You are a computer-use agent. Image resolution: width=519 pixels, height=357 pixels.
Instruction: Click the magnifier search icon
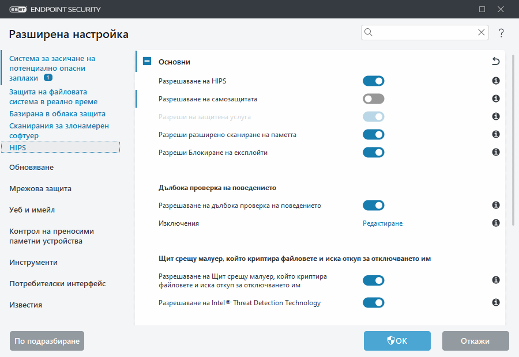(x=368, y=32)
